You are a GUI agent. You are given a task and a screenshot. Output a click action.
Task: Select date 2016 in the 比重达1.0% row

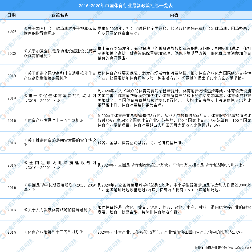click(11, 232)
